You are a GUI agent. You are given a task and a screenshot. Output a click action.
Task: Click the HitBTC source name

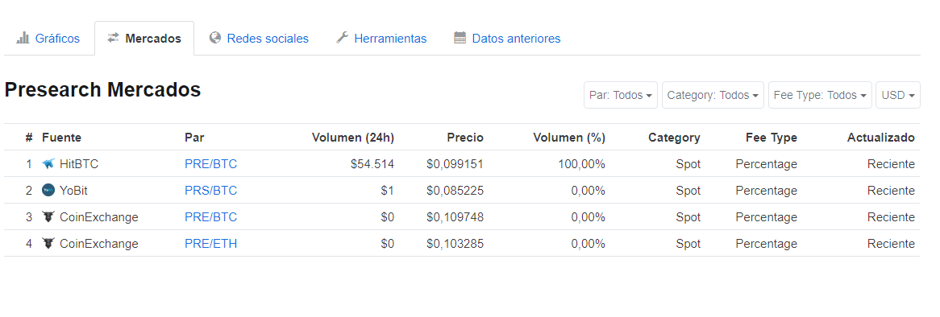click(78, 164)
